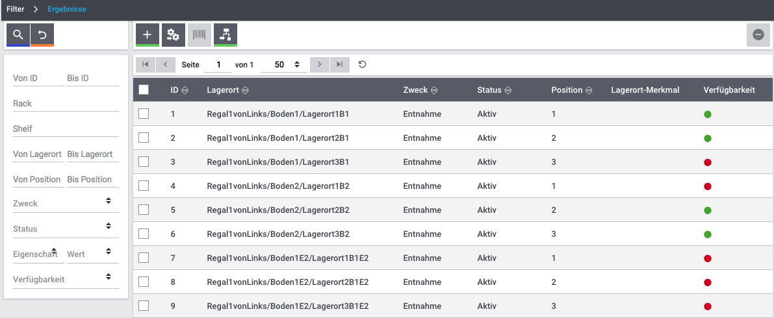The image size is (774, 318).
Task: Sort table by Status column icon
Action: pos(508,90)
